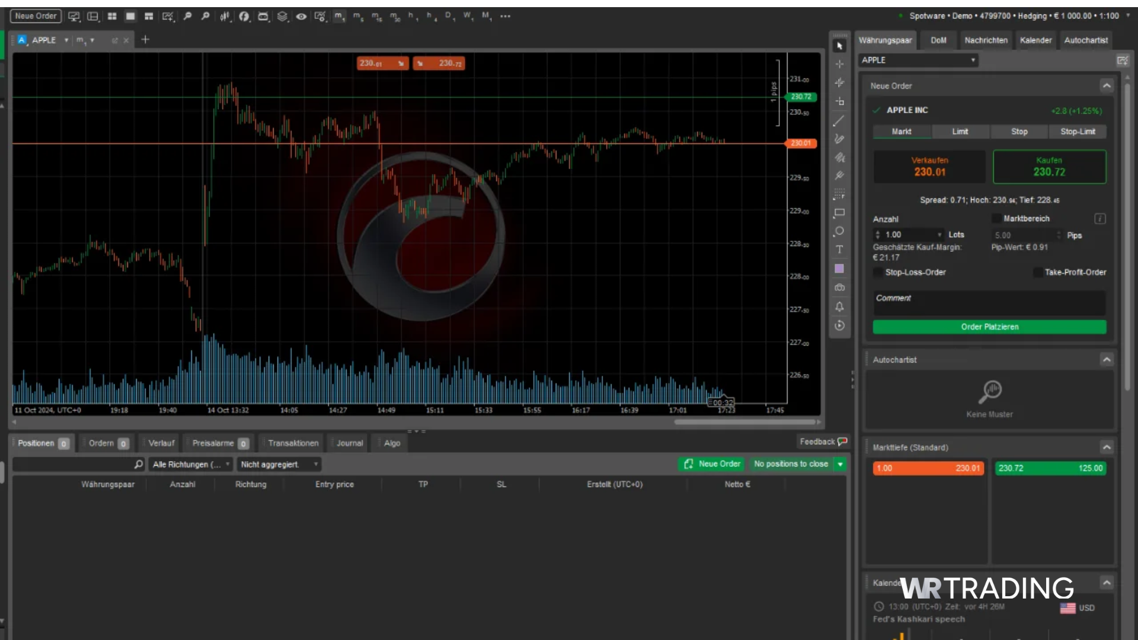Open the purple drawing color swatch
1138x640 pixels.
(839, 268)
